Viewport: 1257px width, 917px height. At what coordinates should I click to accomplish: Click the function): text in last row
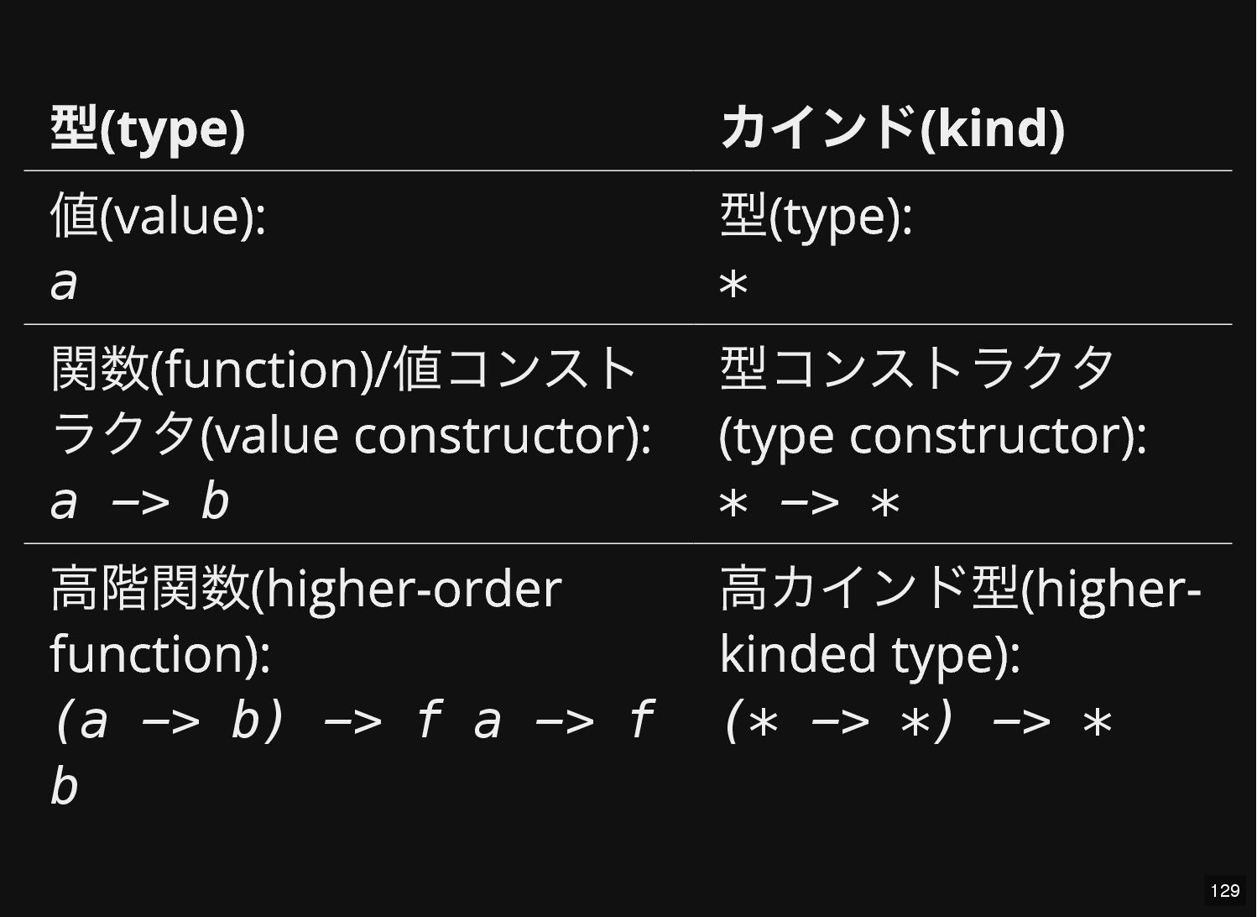click(x=160, y=653)
